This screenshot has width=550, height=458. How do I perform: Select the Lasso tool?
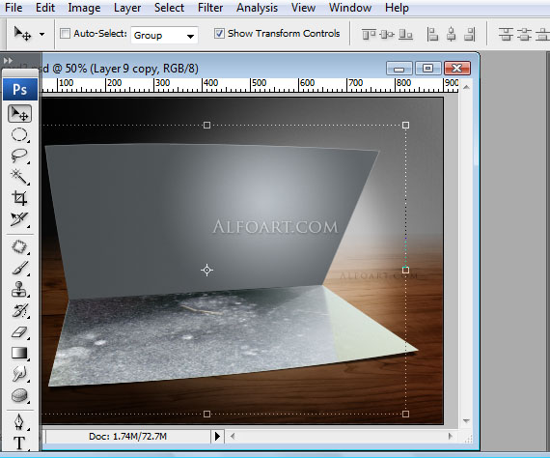19,156
